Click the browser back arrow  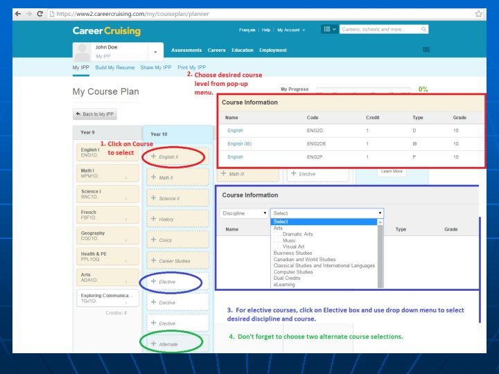coord(18,14)
